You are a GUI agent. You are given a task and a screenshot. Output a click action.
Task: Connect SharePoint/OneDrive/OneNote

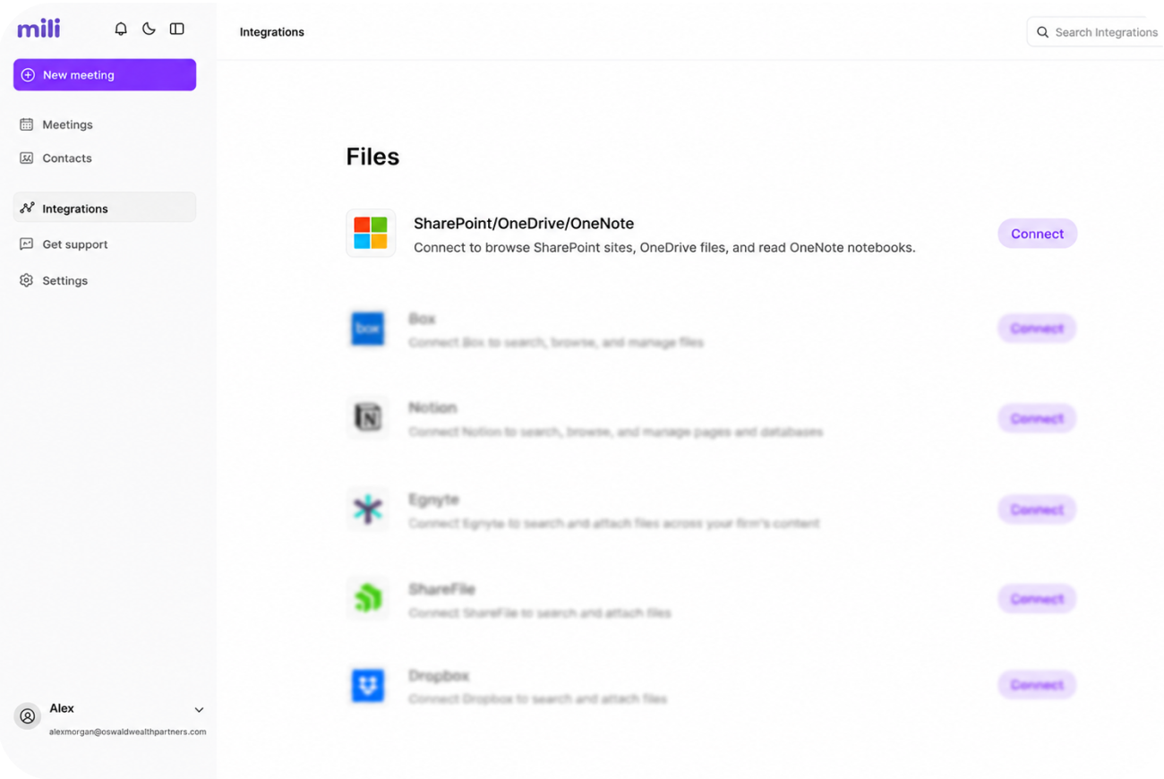coord(1038,234)
